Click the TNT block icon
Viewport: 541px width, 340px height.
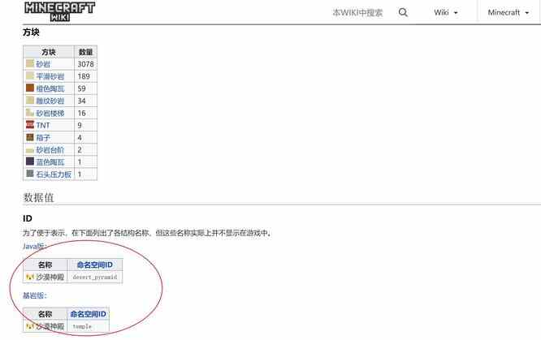(x=30, y=125)
